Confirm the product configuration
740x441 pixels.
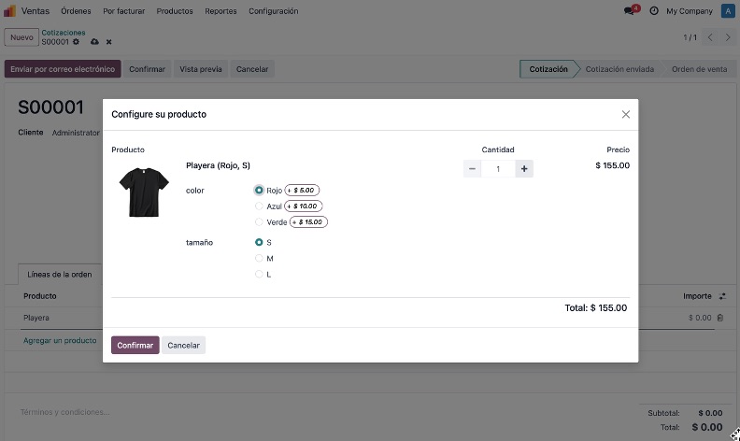tap(135, 345)
